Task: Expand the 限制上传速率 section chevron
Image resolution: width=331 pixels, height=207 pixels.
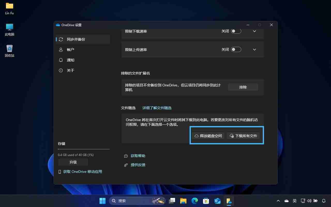Action: (x=254, y=49)
